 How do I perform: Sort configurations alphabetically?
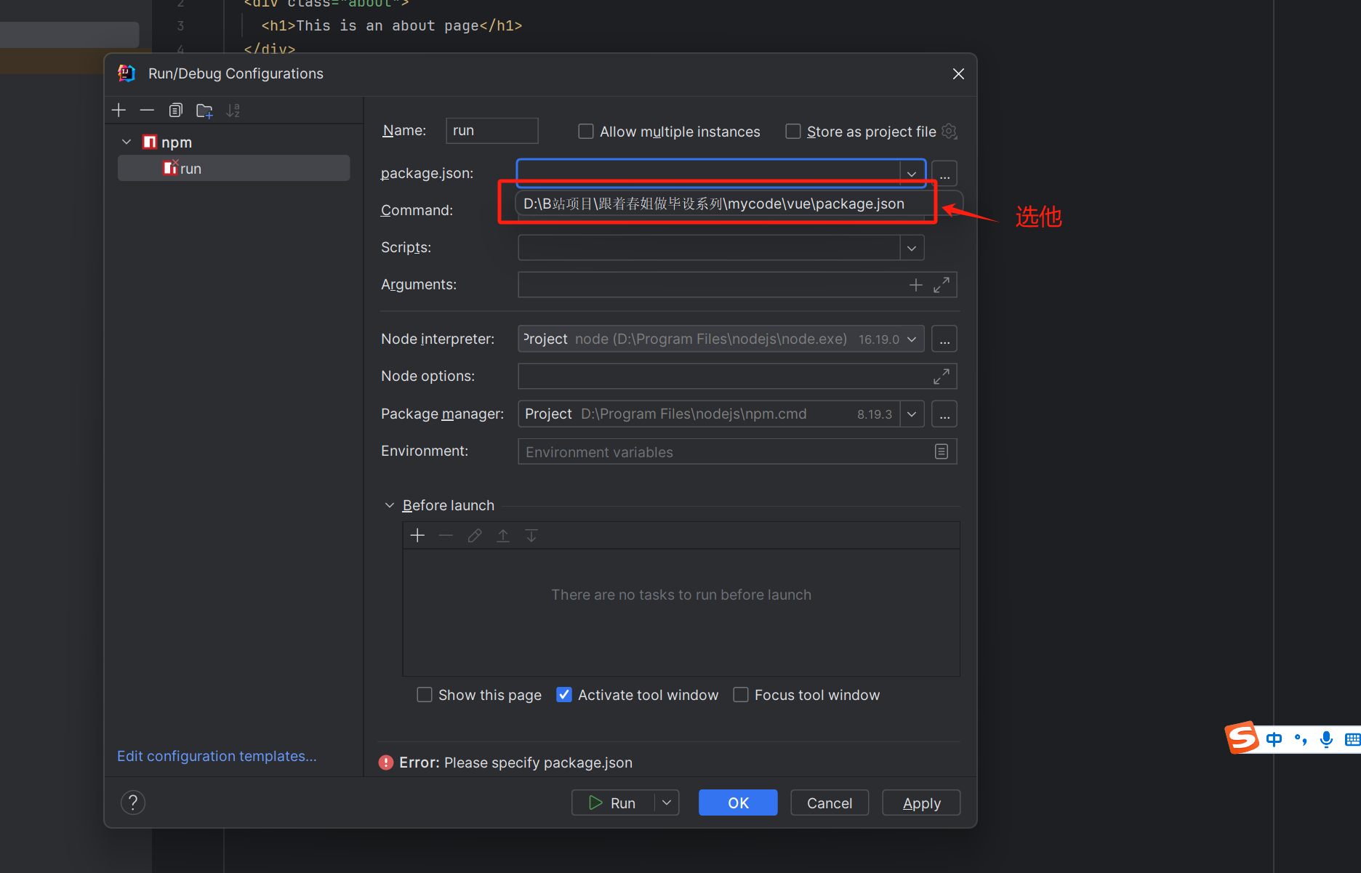tap(233, 110)
